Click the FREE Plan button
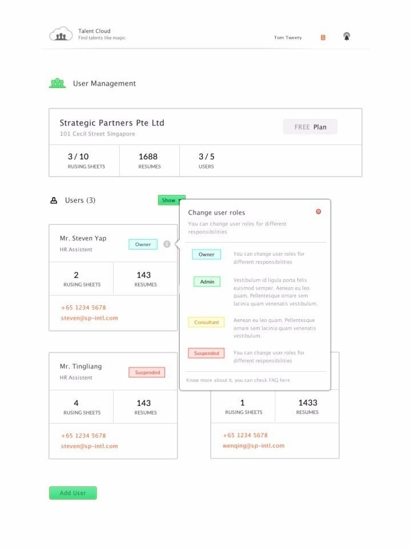This screenshot has height=548, width=411. pos(310,127)
